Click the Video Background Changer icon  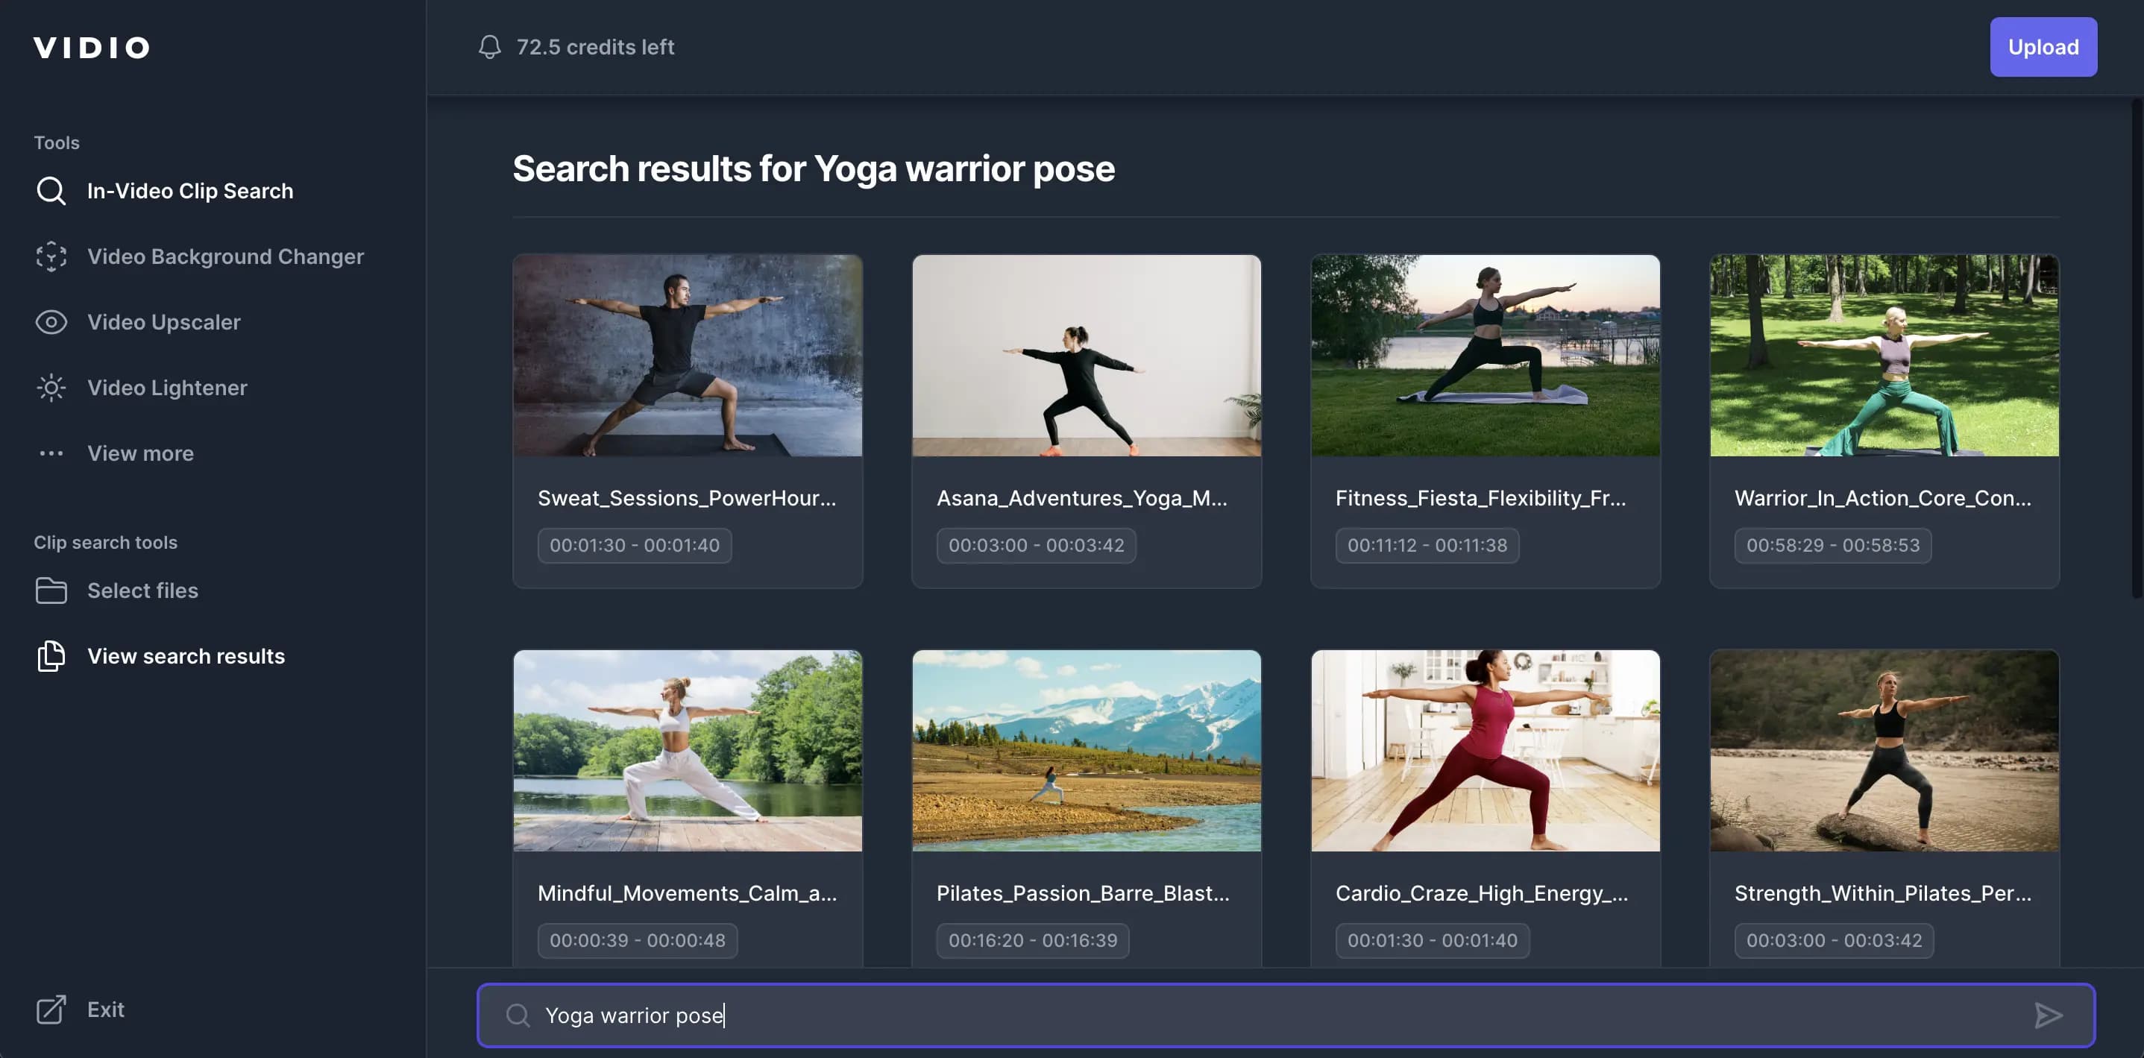pyautogui.click(x=51, y=256)
